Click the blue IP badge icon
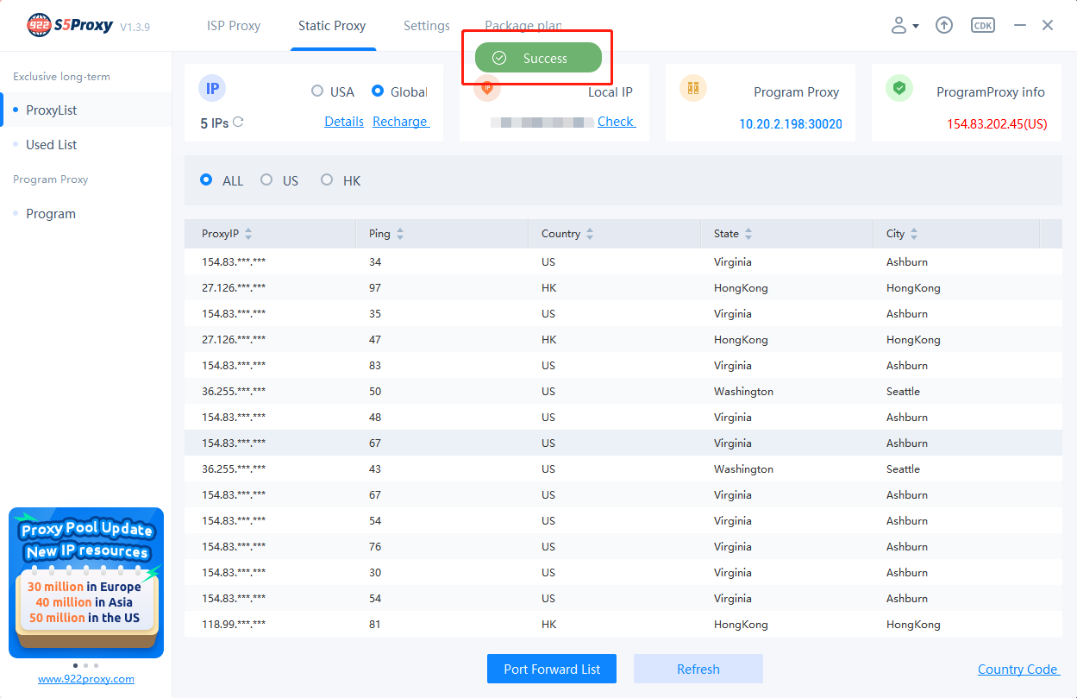This screenshot has width=1077, height=698. tap(212, 88)
